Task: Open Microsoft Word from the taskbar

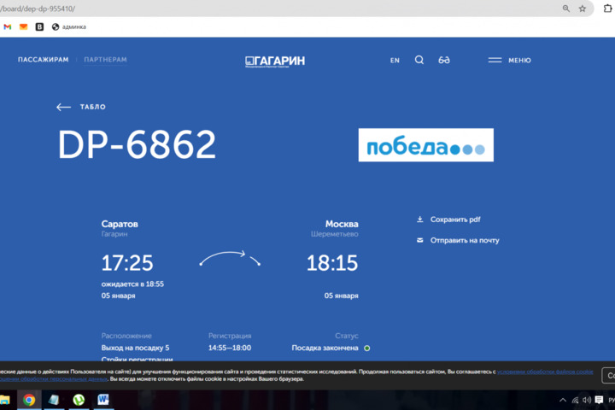Action: (103, 400)
